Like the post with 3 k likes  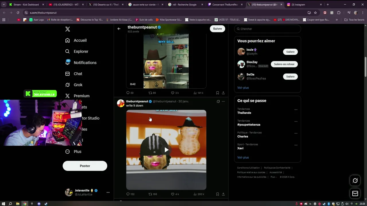coord(175,93)
